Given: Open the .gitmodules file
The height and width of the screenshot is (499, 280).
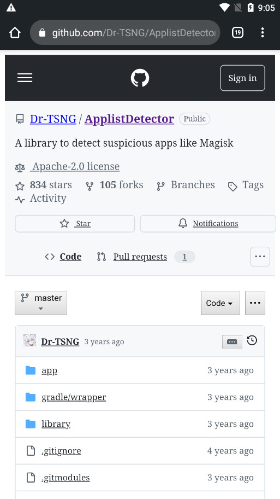Looking at the screenshot, I should 65,477.
